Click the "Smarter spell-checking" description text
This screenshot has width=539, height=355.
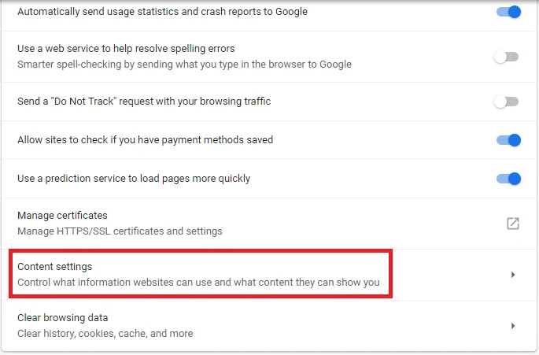184,64
